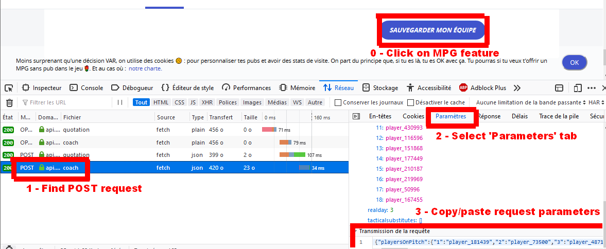Enable Conserver les journaux checkbox
This screenshot has height=249, width=606.
click(338, 103)
